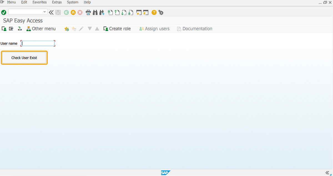
Task: Close the SAP window
Action: click(330, 2)
